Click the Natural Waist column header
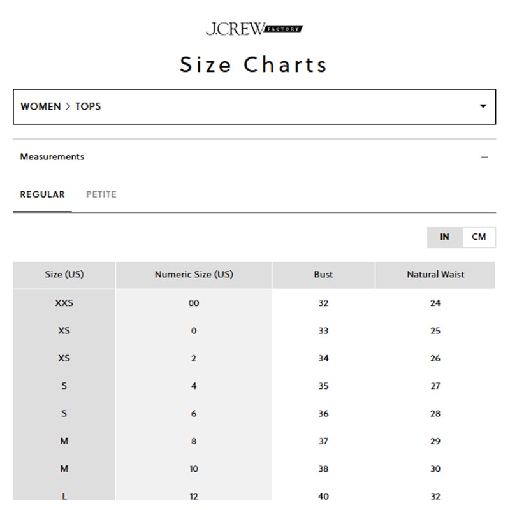510x510 pixels. (435, 275)
